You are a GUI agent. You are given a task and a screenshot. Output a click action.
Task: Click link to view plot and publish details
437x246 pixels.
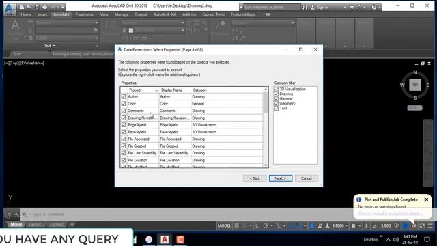[390, 213]
